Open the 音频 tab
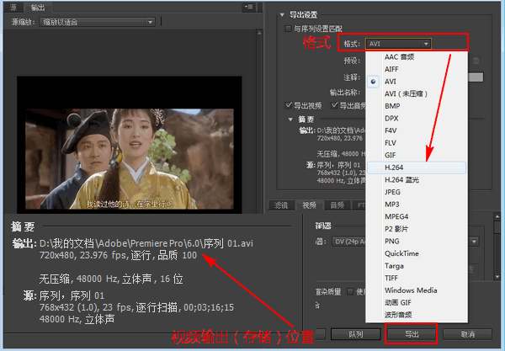 pos(338,205)
